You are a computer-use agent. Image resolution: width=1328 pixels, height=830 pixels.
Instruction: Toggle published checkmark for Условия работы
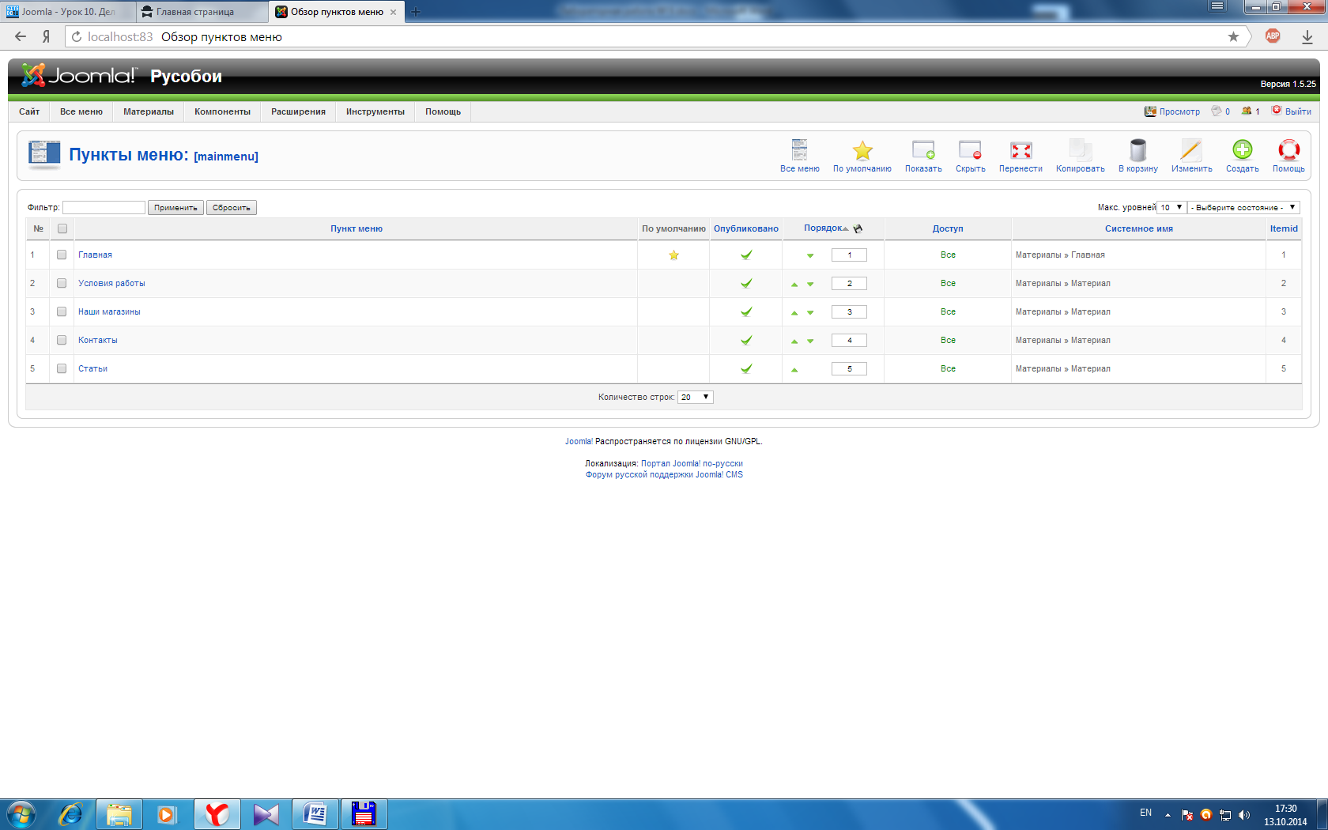coord(745,283)
